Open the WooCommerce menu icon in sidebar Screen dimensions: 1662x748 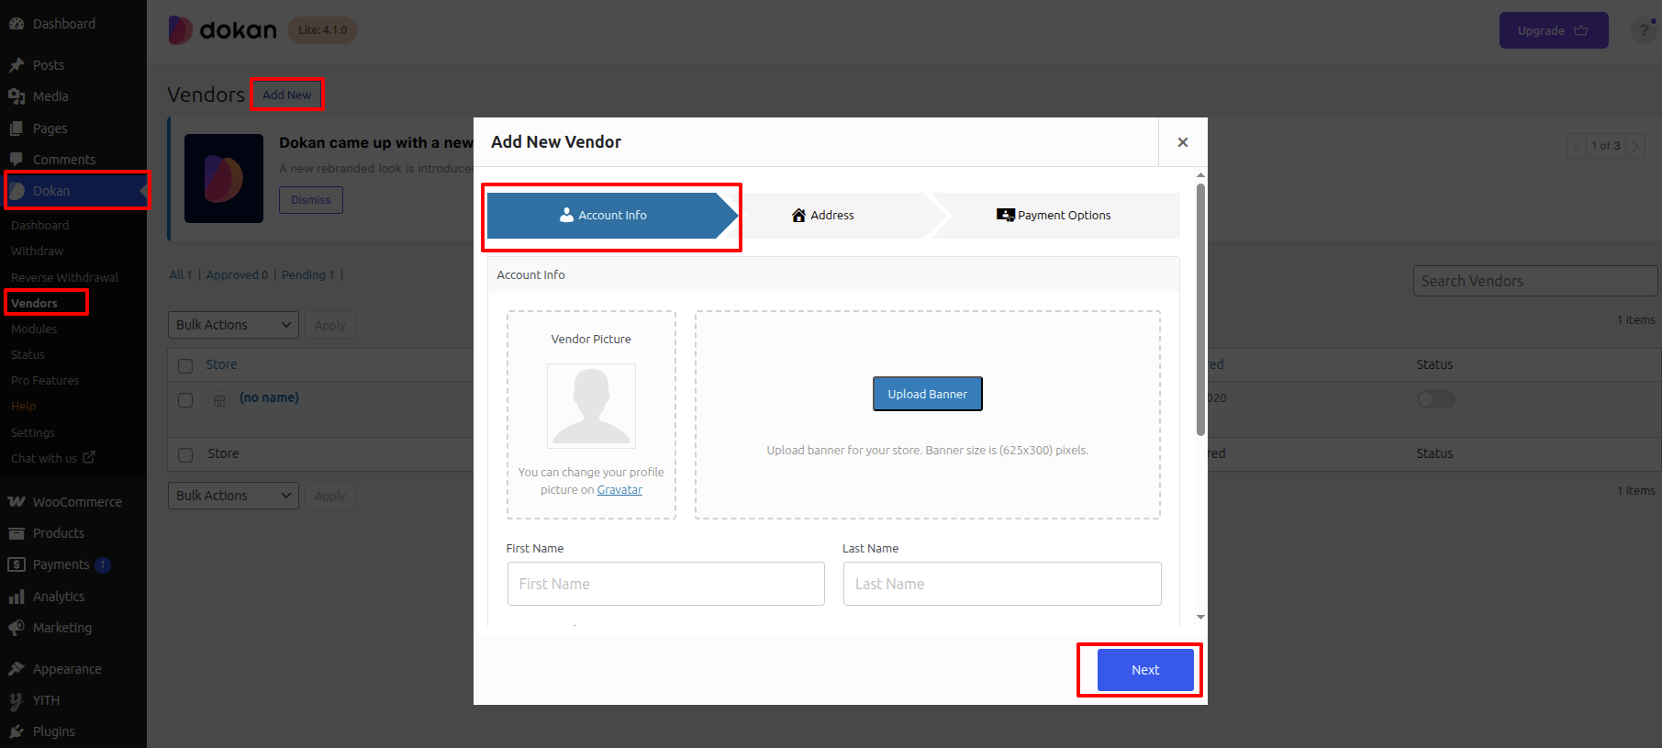point(17,502)
